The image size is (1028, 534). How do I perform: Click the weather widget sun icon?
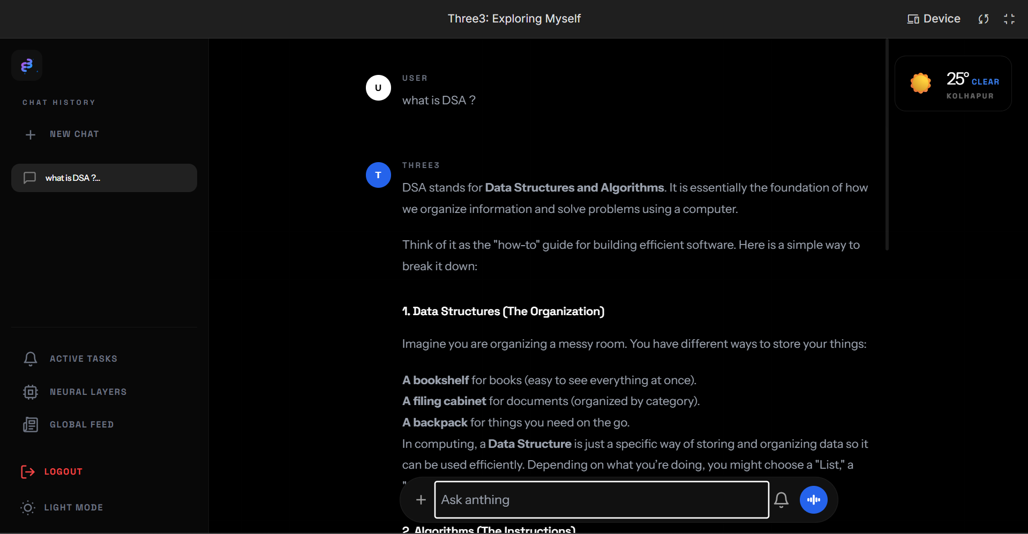[x=920, y=83]
